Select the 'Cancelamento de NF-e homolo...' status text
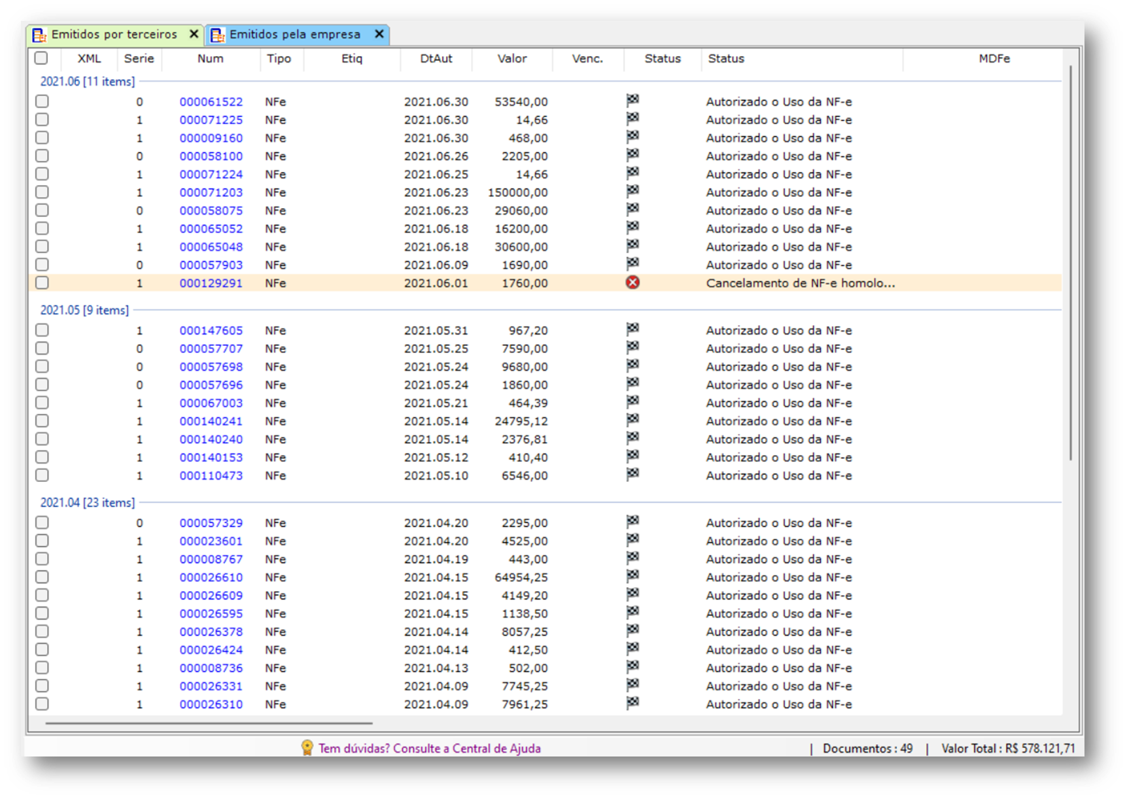Image resolution: width=1127 pixels, height=799 pixels. click(801, 283)
